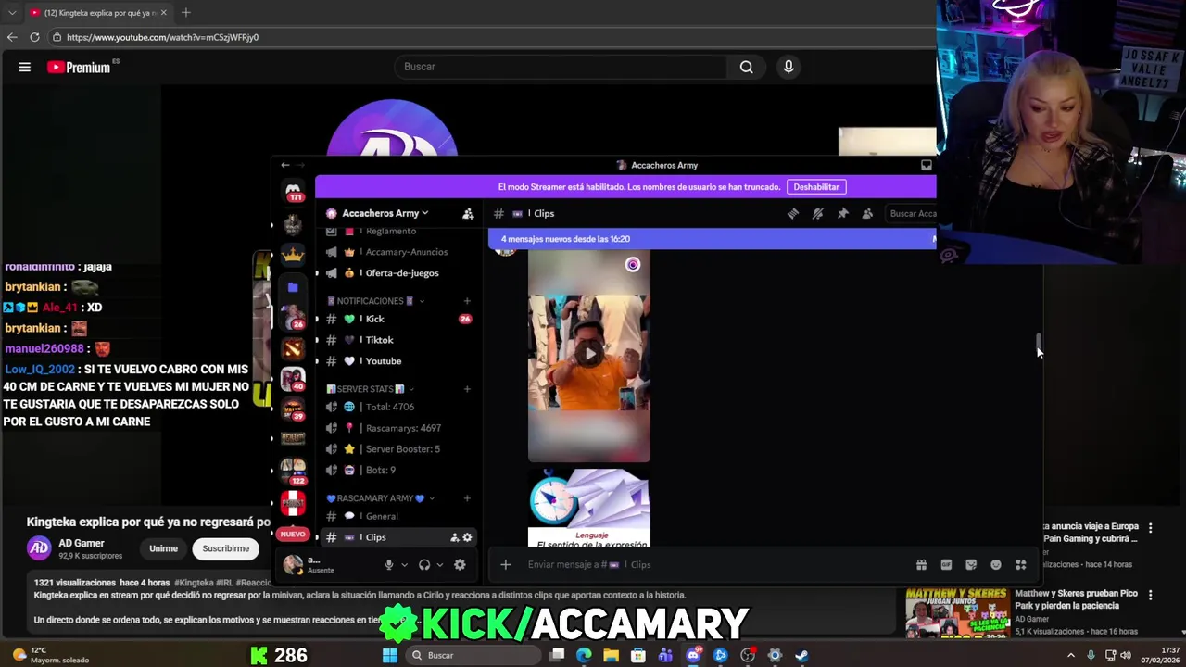The height and width of the screenshot is (667, 1186).
Task: Open the General channel
Action: pos(398,516)
